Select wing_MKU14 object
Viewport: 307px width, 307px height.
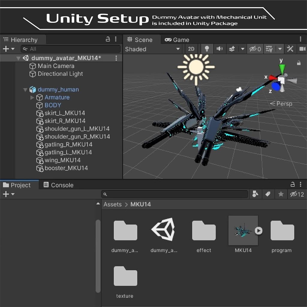58,160
